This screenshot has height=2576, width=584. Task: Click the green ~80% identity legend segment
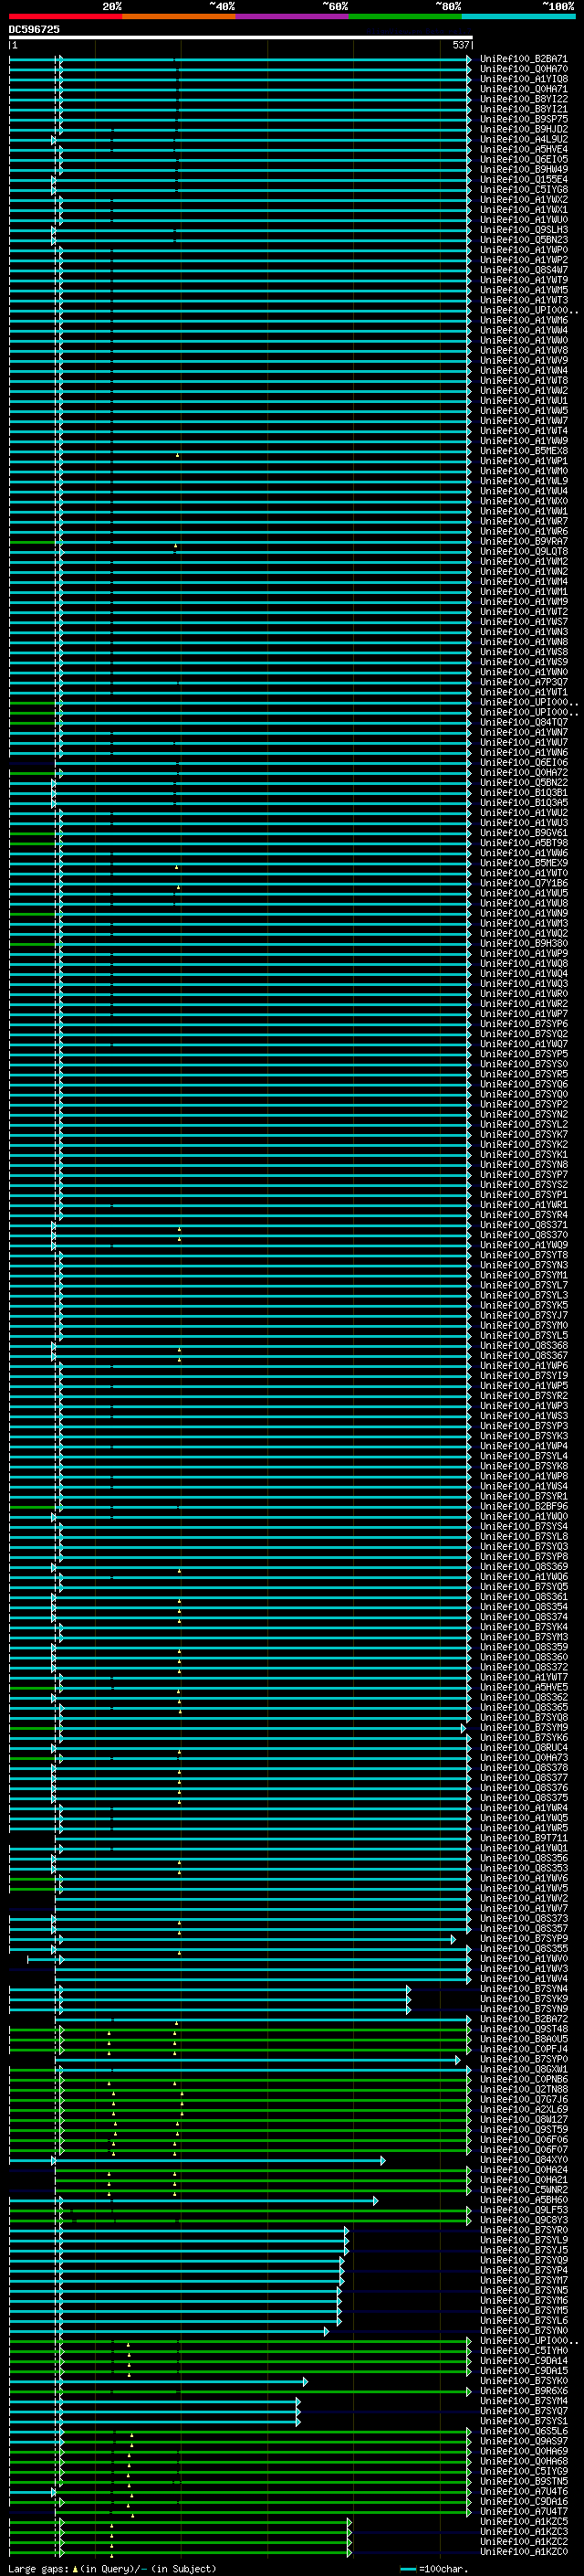pos(405,16)
